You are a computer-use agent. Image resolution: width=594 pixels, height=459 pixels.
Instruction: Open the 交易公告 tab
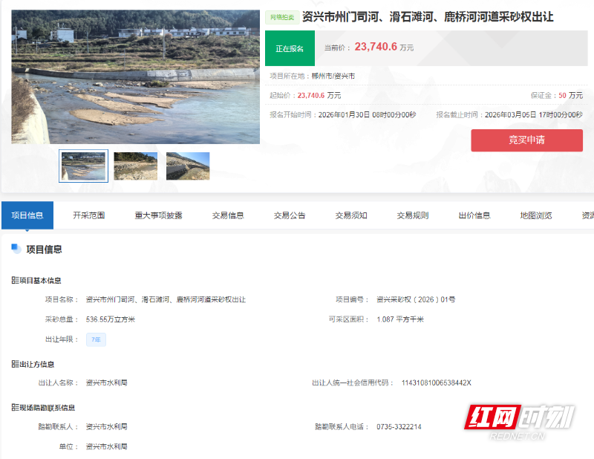(x=288, y=215)
